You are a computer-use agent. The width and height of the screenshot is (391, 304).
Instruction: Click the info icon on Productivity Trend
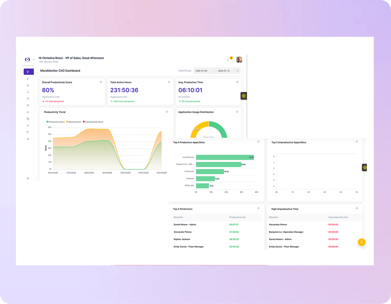pos(167,112)
